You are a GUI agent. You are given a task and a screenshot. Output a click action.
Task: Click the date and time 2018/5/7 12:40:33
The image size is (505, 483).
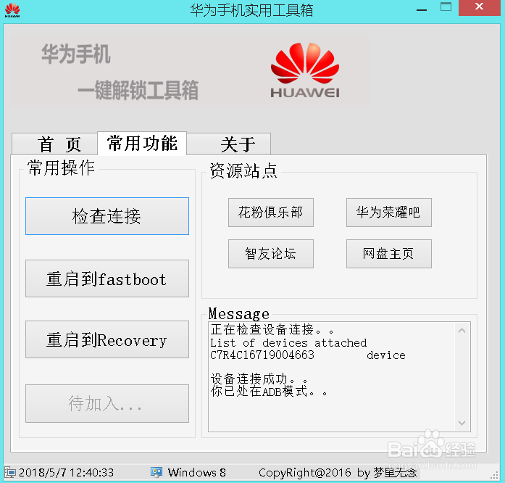point(66,473)
